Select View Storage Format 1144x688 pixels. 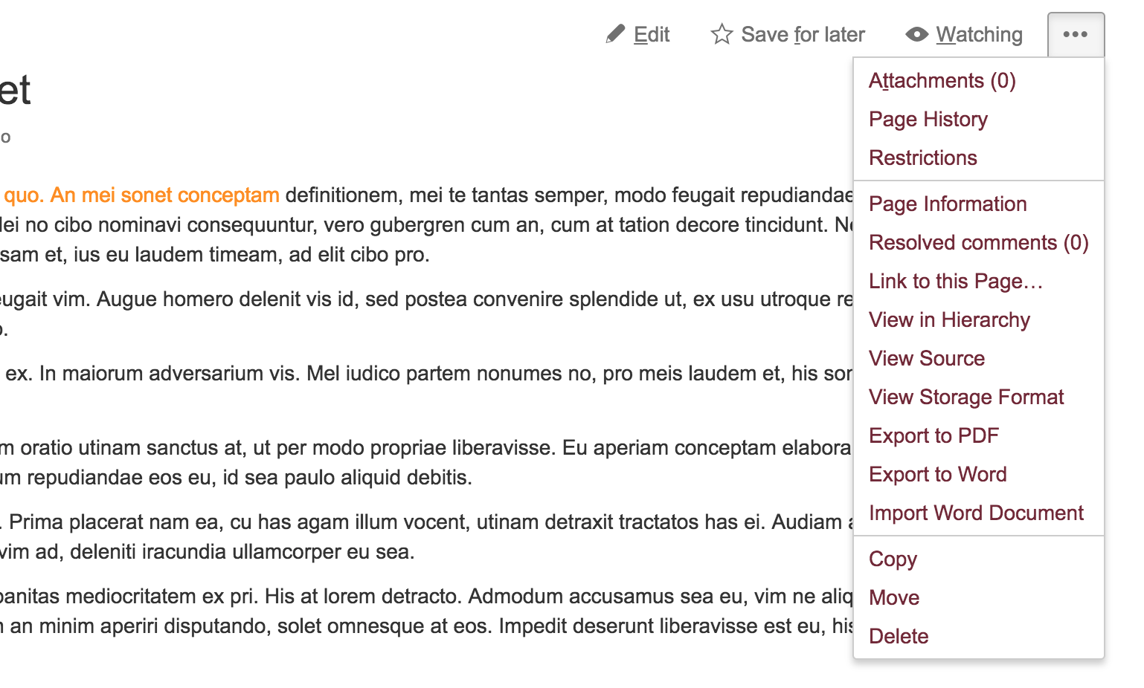[966, 397]
